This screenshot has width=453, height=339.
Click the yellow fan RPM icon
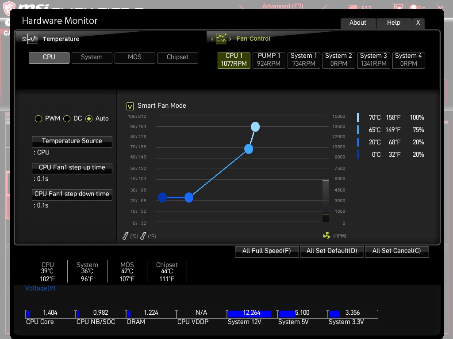click(326, 236)
